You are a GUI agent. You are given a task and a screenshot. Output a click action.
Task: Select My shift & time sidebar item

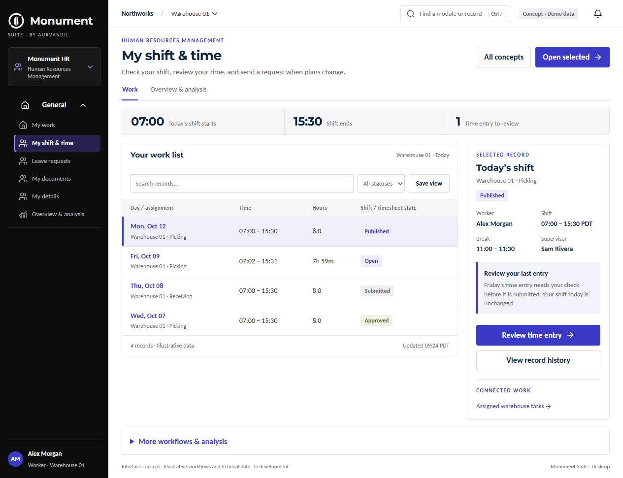click(57, 143)
